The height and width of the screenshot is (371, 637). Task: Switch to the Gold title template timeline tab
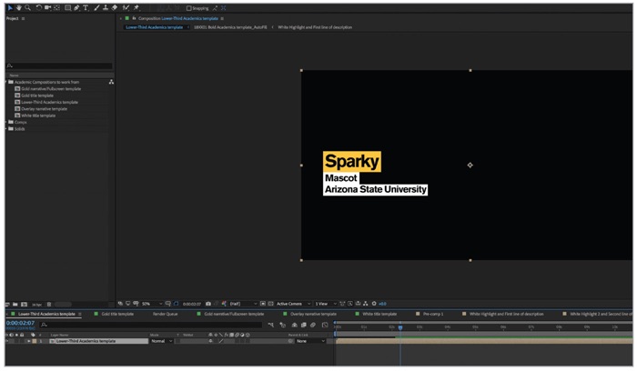point(117,314)
